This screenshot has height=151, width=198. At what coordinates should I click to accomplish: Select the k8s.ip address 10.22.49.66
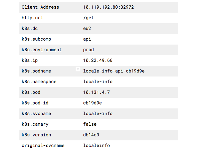tap(98, 61)
